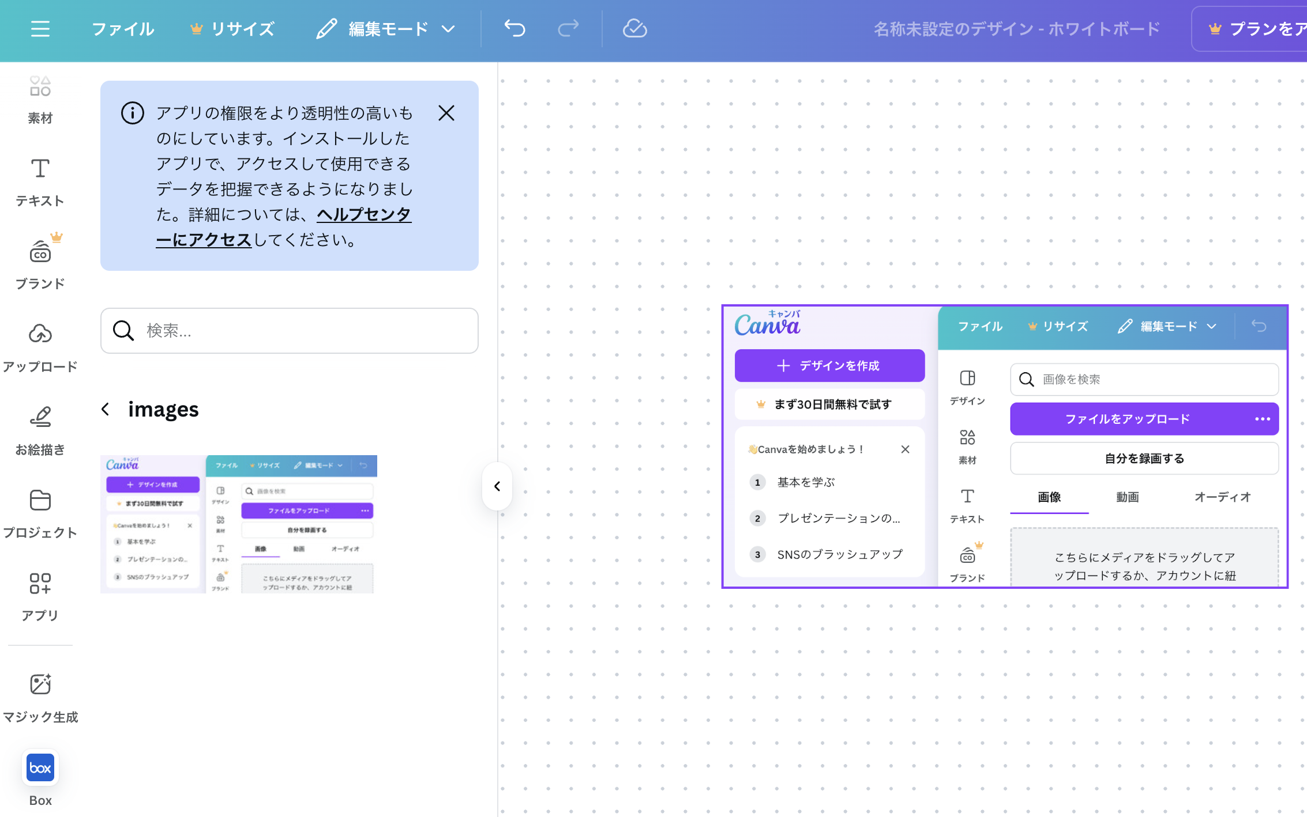Open the プロジェクト panel
This screenshot has height=817, width=1307.
[x=40, y=514]
